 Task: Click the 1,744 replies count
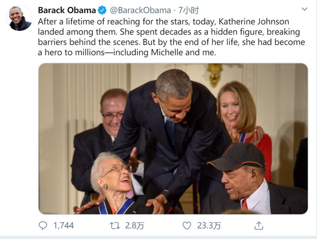coord(63,226)
